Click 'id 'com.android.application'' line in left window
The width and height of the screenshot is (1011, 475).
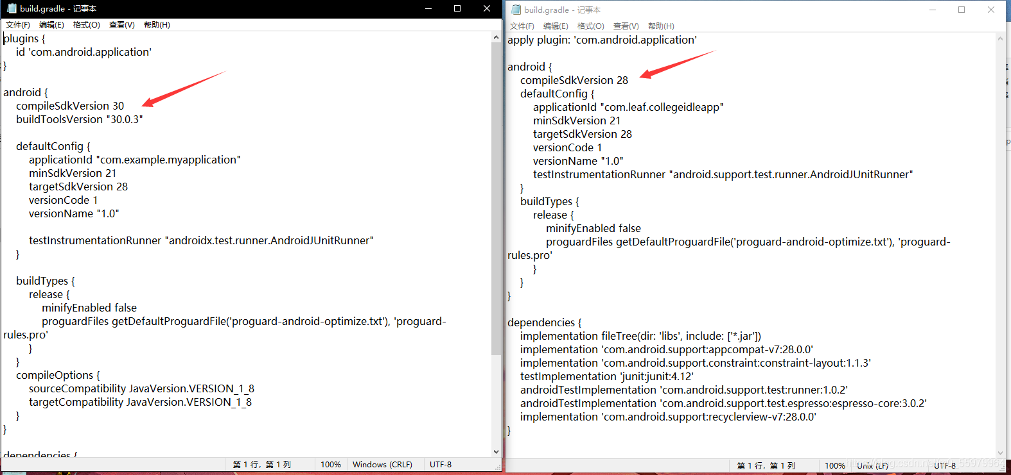[x=84, y=52]
